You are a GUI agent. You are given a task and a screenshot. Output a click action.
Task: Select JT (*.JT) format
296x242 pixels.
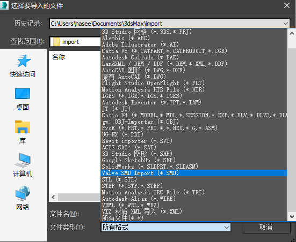coord(194,109)
